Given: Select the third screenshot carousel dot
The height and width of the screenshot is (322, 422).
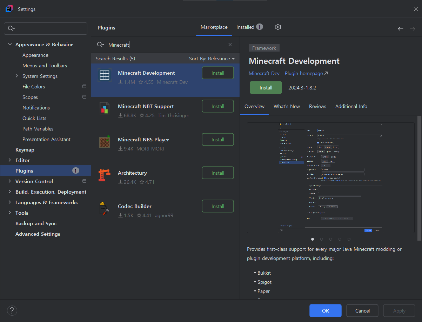Looking at the screenshot, I should click(331, 239).
